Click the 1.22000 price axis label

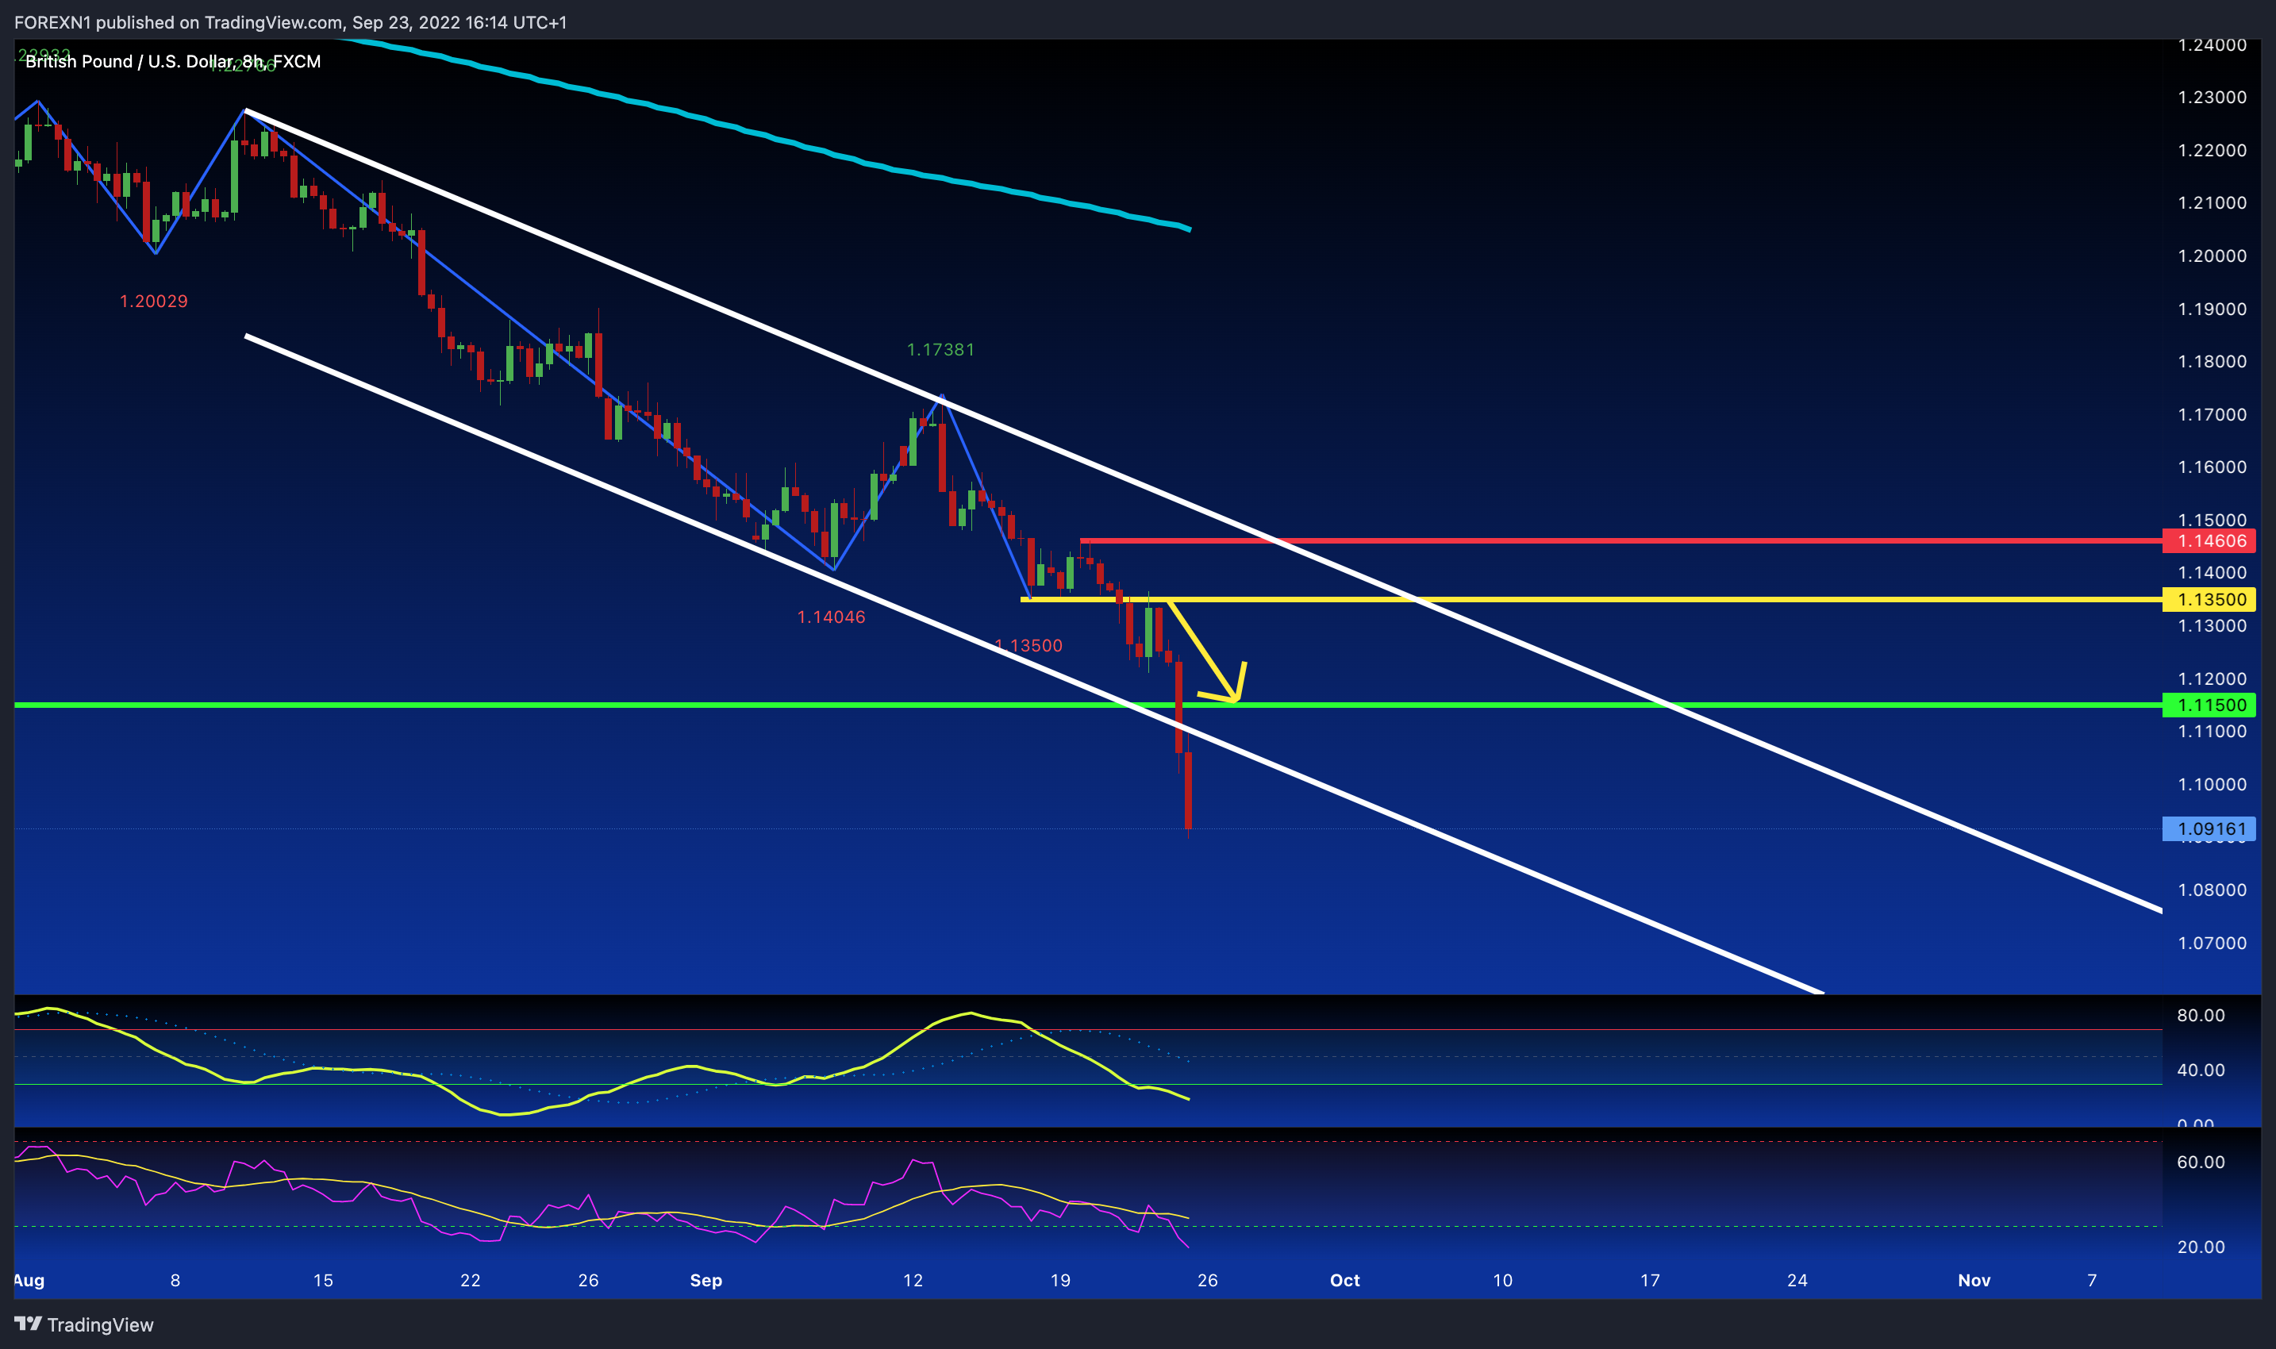pos(2212,150)
